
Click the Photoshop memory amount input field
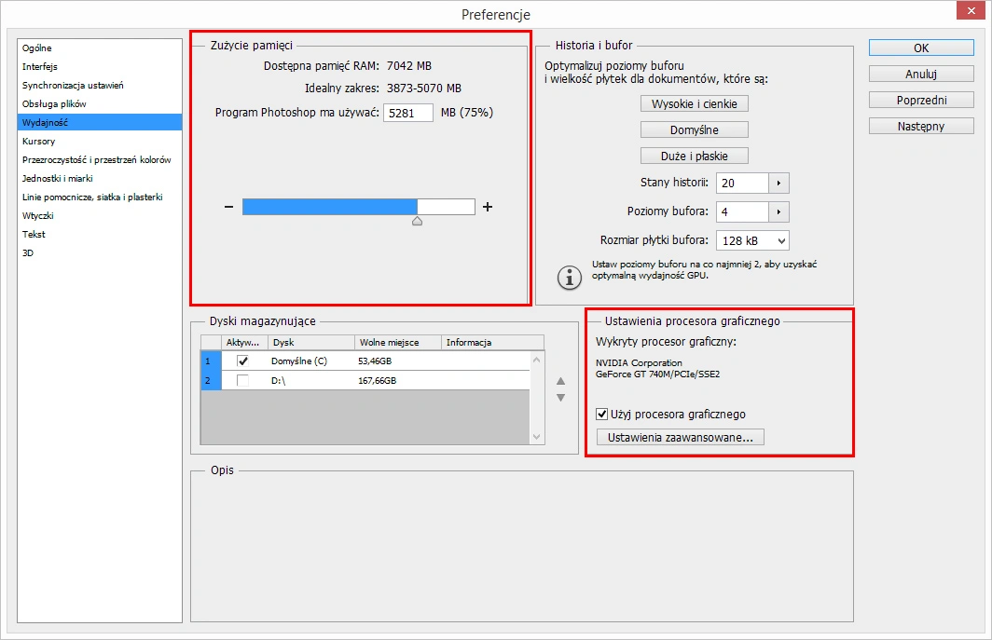407,112
